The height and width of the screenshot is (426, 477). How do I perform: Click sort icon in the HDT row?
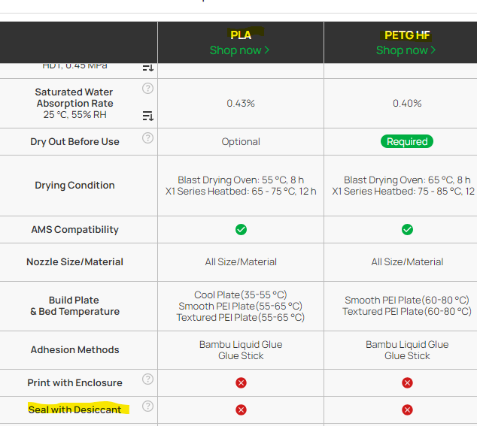(x=147, y=68)
